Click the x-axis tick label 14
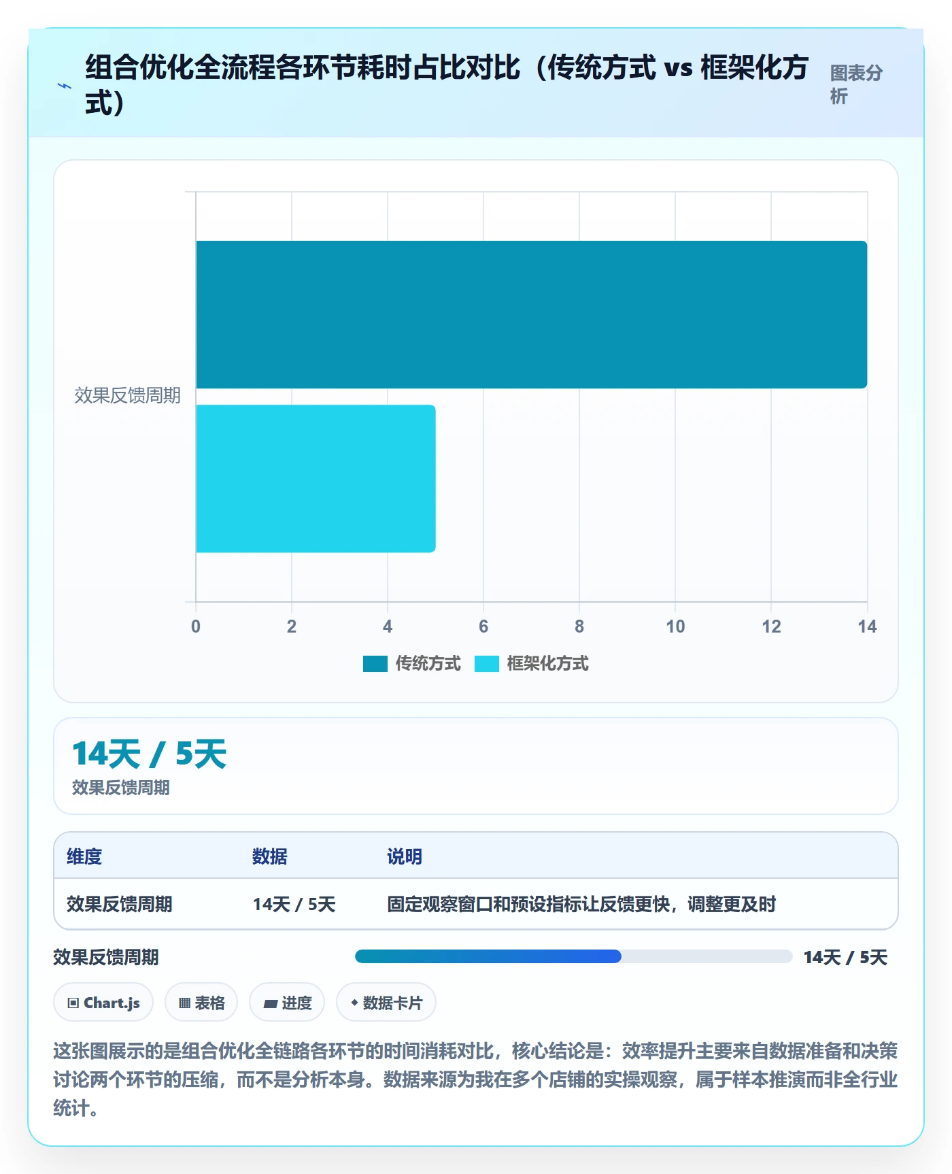 867,626
